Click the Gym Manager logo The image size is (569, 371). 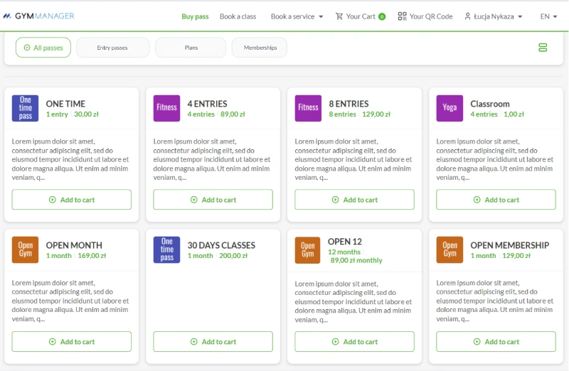pyautogui.click(x=38, y=16)
